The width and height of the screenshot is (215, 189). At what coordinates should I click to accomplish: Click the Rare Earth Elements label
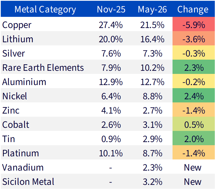pyautogui.click(x=43, y=68)
